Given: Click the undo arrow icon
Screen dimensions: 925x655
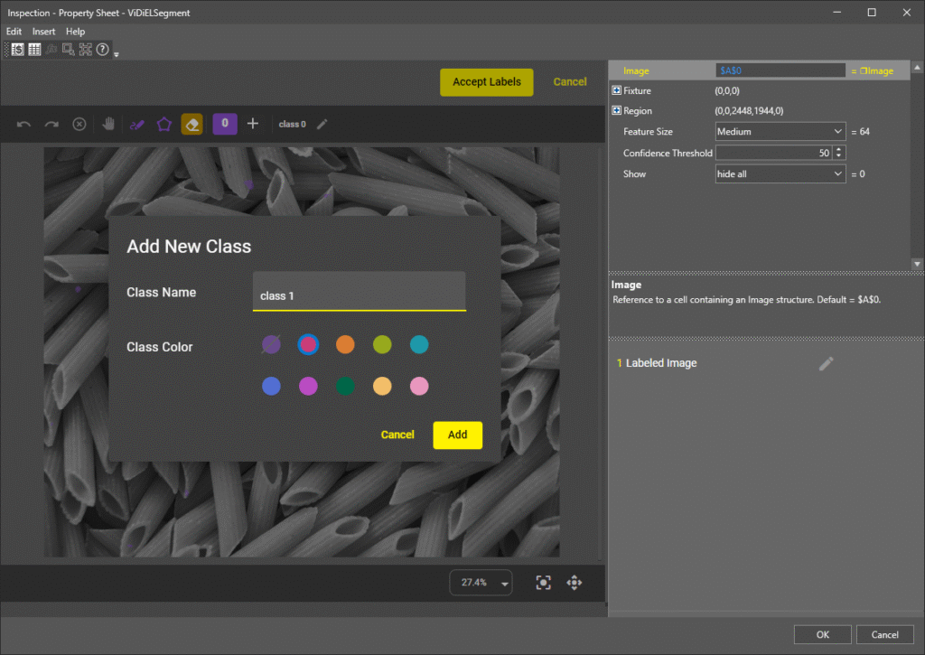Looking at the screenshot, I should pos(24,124).
